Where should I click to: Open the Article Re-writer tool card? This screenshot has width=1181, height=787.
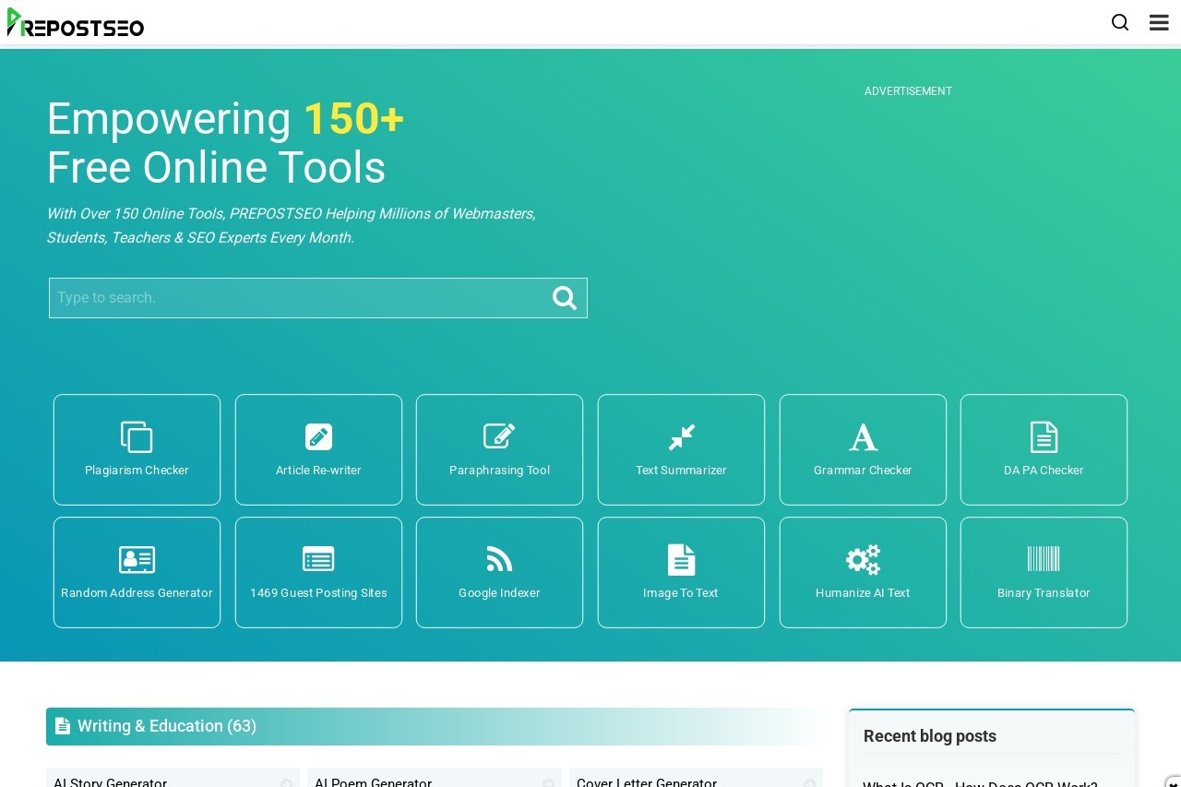(x=318, y=449)
